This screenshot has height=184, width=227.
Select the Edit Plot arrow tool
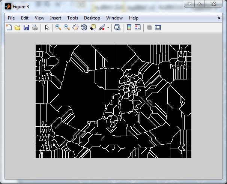point(47,27)
